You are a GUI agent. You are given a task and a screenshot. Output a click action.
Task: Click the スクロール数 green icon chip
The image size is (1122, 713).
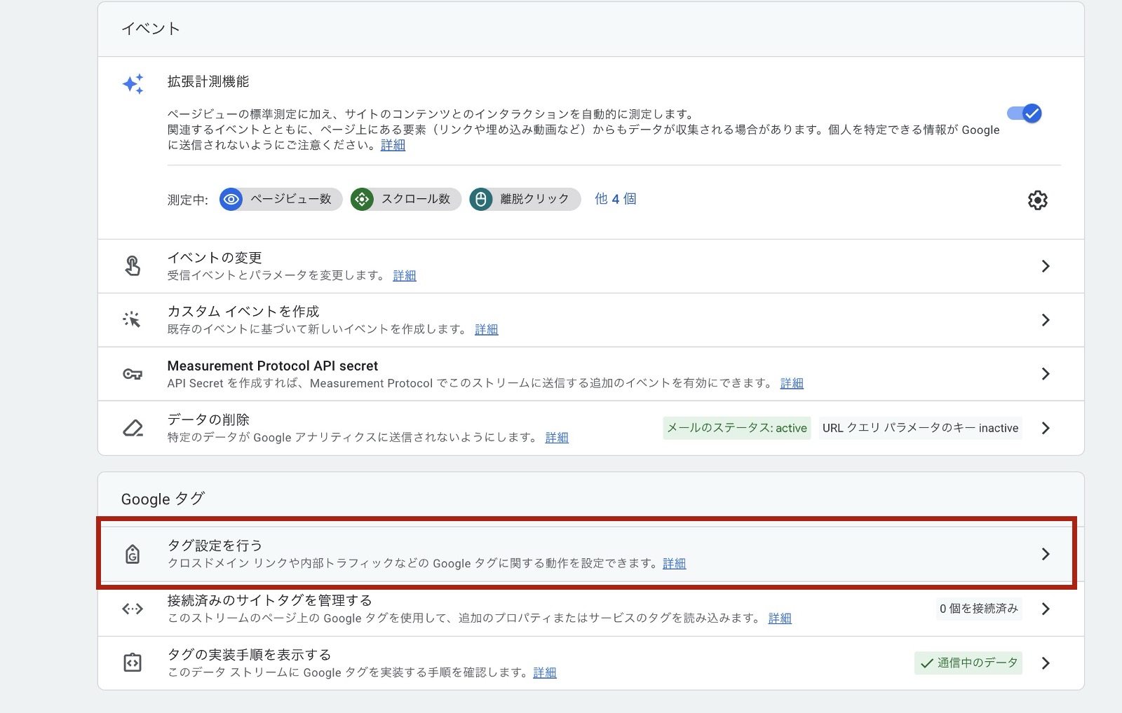coord(405,199)
